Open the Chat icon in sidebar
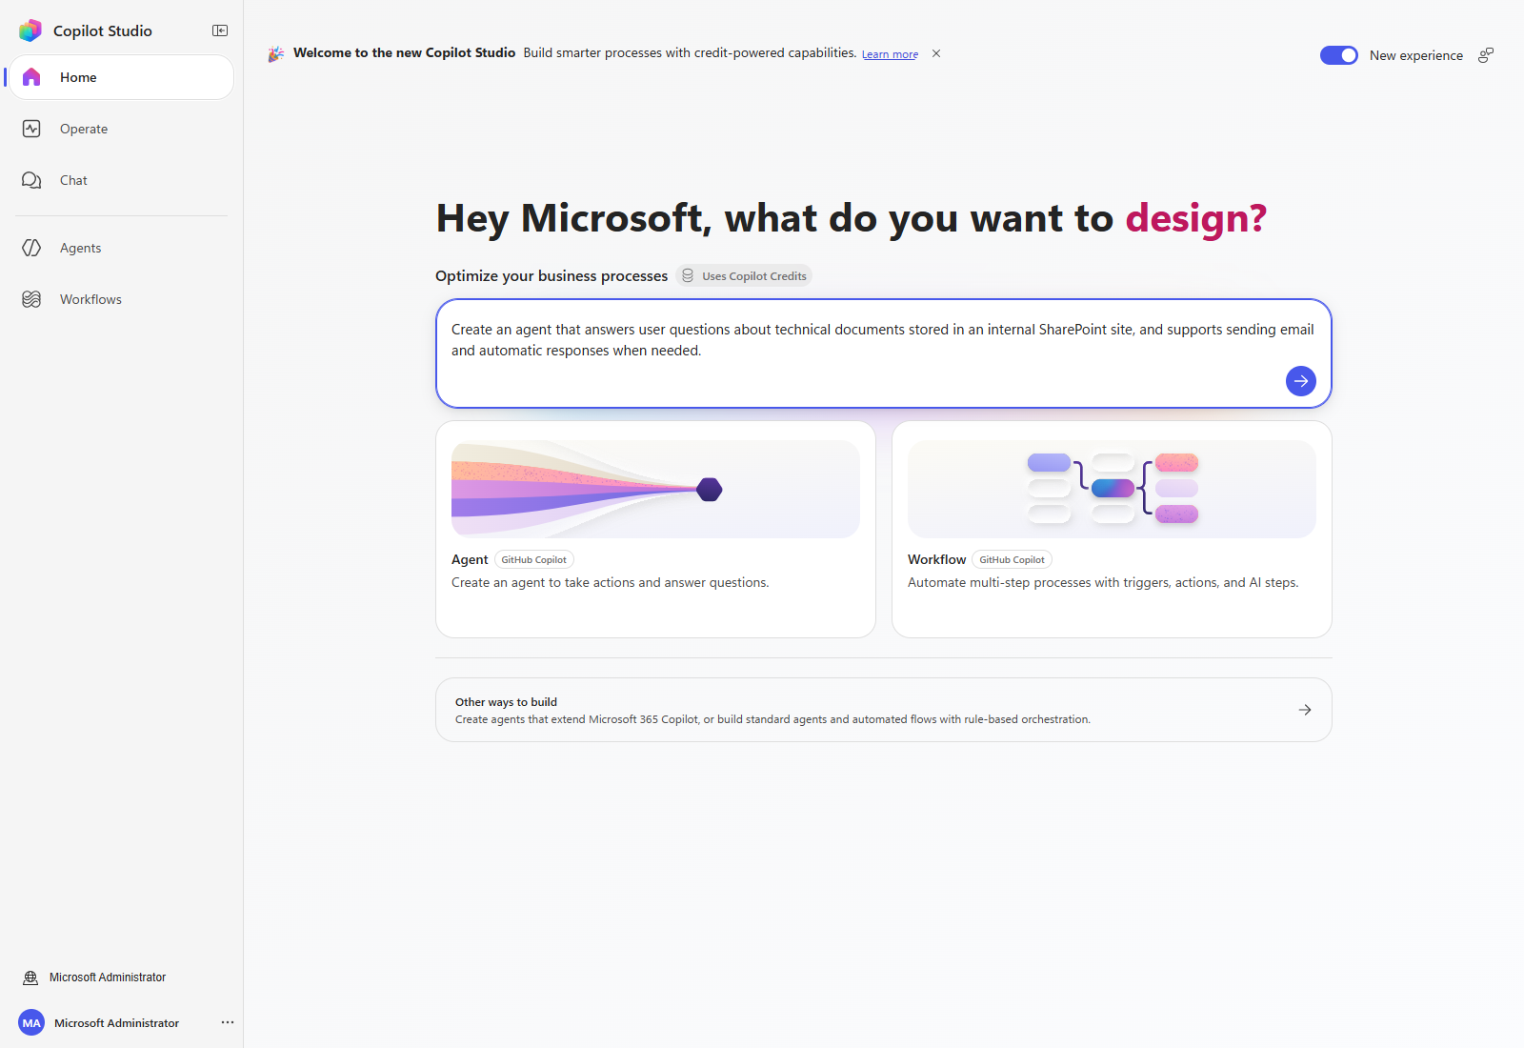Screen dimensions: 1524x1048 pyautogui.click(x=31, y=180)
